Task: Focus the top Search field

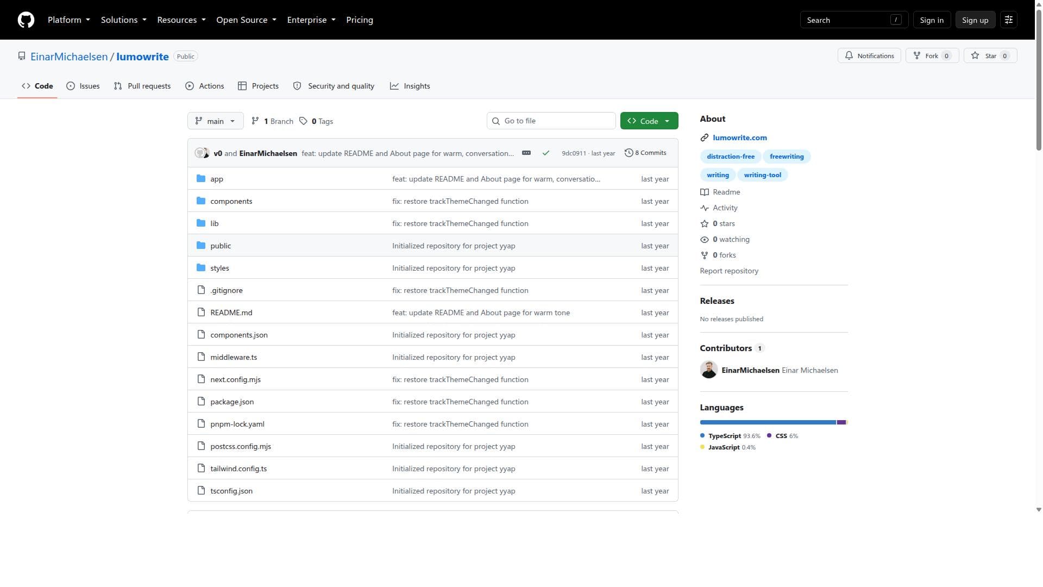Action: tap(854, 20)
